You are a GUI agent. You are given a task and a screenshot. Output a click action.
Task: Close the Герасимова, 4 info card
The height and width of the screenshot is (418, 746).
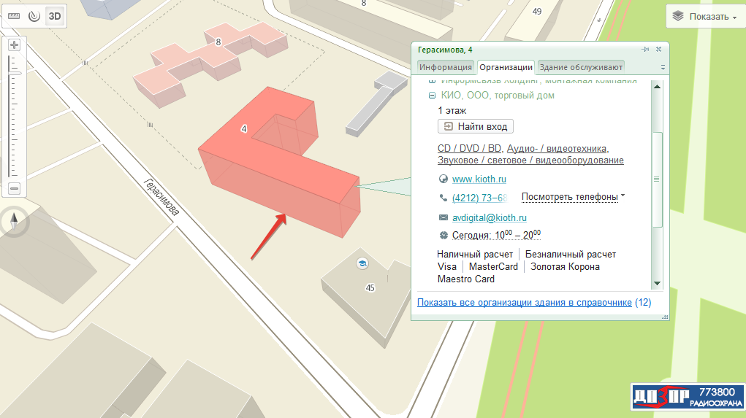(x=659, y=50)
